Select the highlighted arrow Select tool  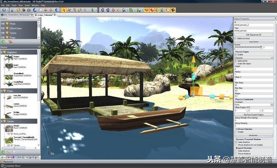[x=64, y=10]
